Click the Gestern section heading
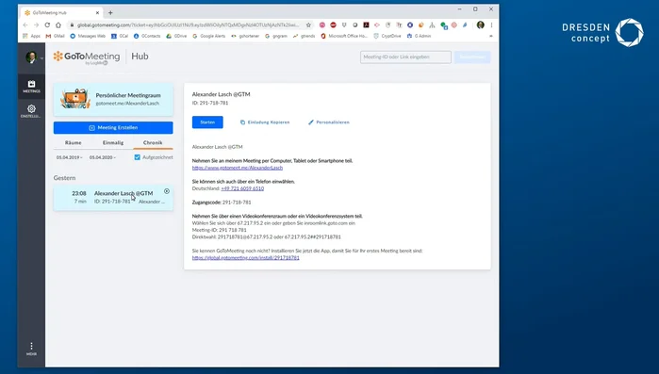The image size is (659, 374). coord(65,178)
